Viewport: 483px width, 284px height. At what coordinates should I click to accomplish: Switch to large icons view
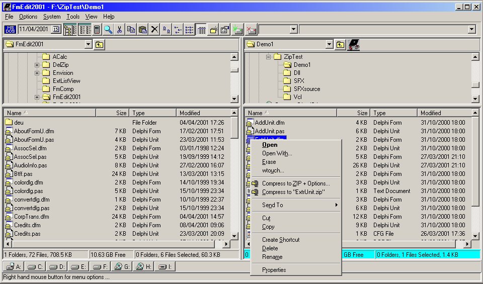pos(166,30)
